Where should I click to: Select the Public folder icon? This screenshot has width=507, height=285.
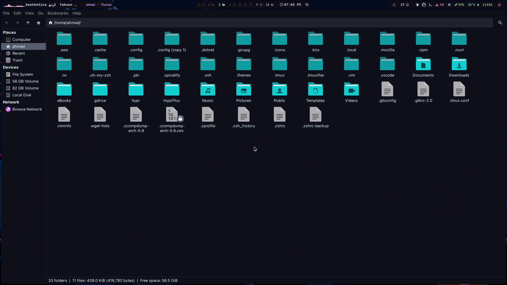point(279,89)
